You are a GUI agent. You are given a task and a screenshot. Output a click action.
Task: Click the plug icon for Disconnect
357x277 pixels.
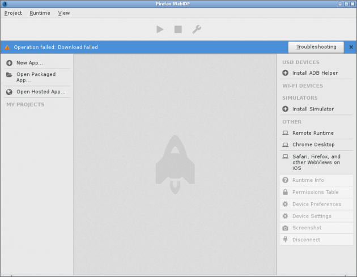pos(285,239)
